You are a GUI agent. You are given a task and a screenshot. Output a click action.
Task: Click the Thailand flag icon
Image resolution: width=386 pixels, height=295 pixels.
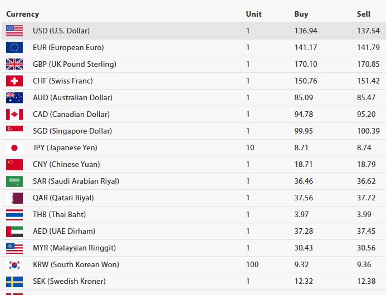[14, 214]
